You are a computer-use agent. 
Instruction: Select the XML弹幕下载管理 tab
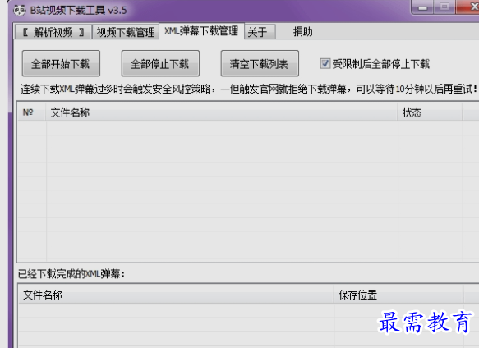pos(201,31)
